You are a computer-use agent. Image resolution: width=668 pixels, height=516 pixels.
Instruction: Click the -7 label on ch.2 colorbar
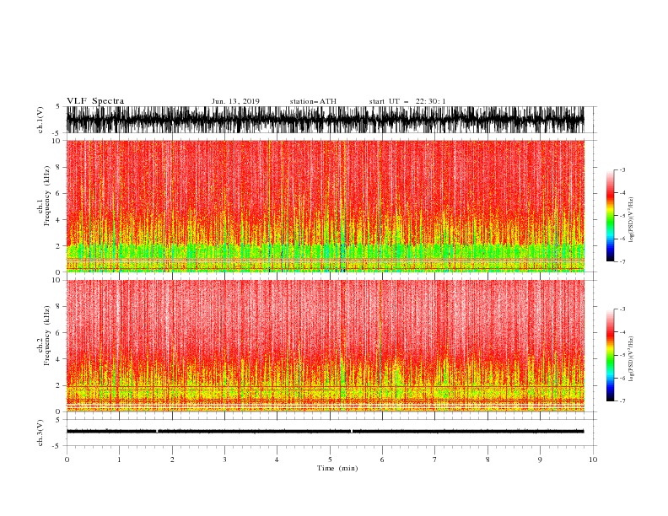click(x=622, y=401)
